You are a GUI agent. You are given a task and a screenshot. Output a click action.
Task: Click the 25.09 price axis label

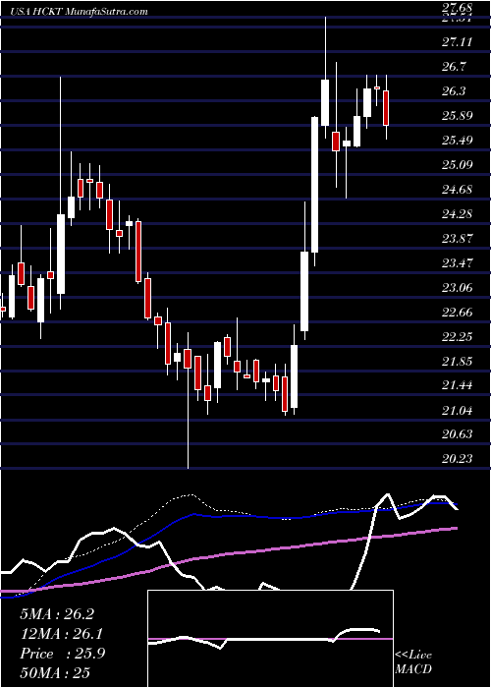[x=458, y=165]
